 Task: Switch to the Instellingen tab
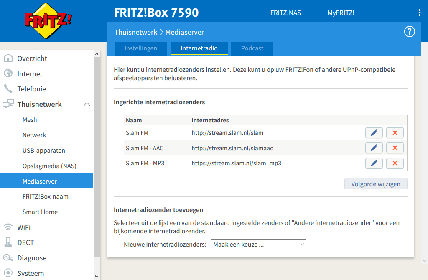pyautogui.click(x=141, y=48)
